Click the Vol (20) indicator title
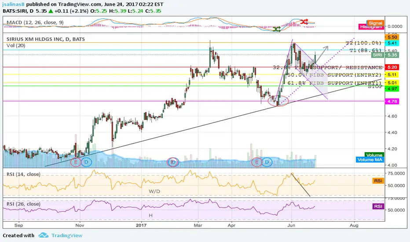The height and width of the screenshot is (242, 410). pos(16,45)
